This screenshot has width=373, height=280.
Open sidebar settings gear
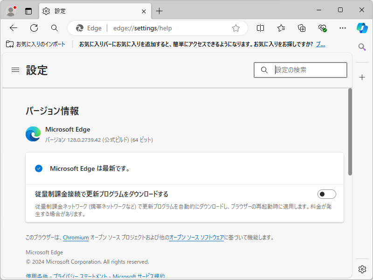362,269
